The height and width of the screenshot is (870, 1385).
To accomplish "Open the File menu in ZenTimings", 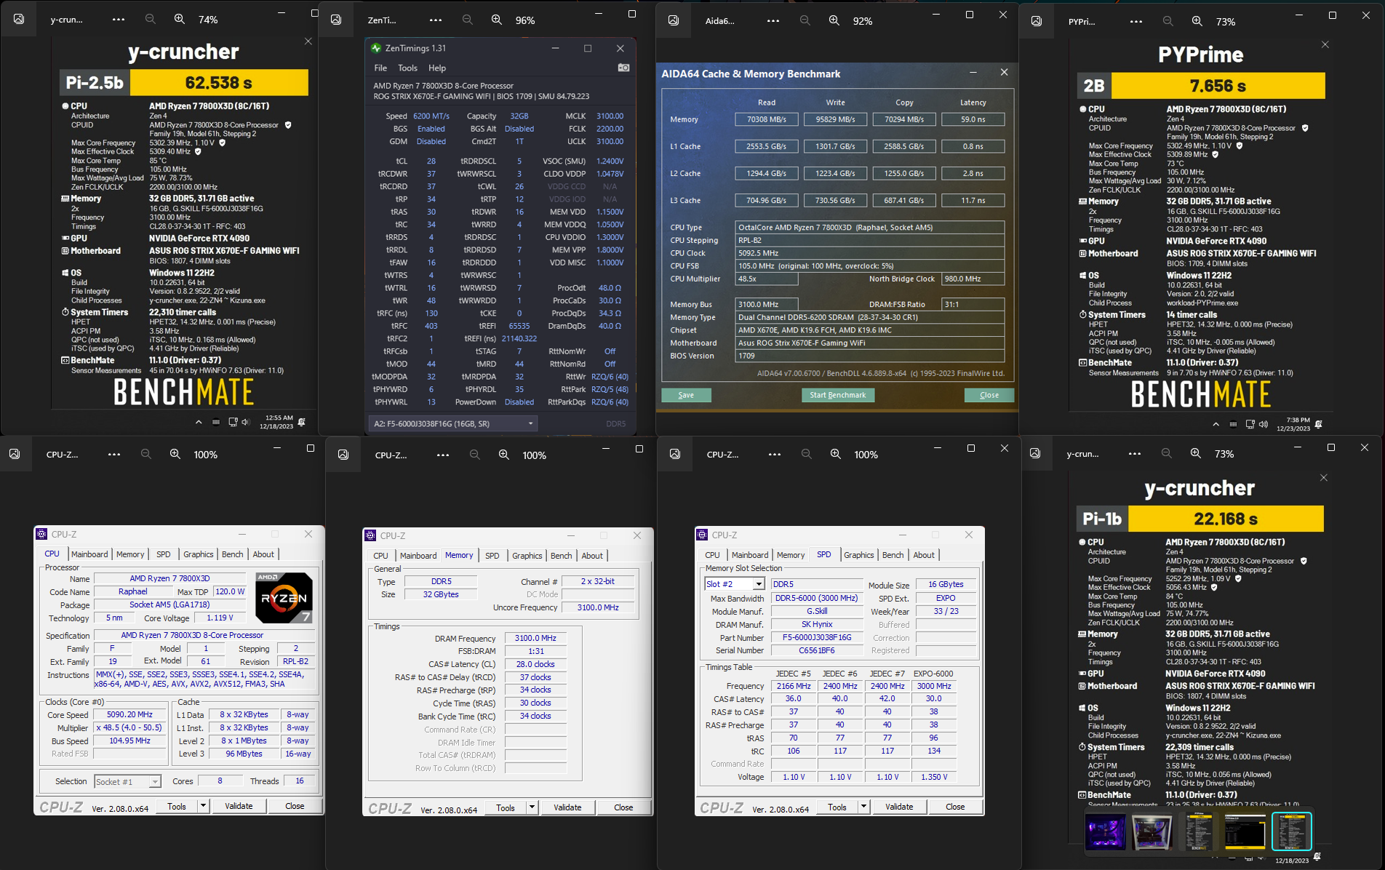I will [x=380, y=68].
